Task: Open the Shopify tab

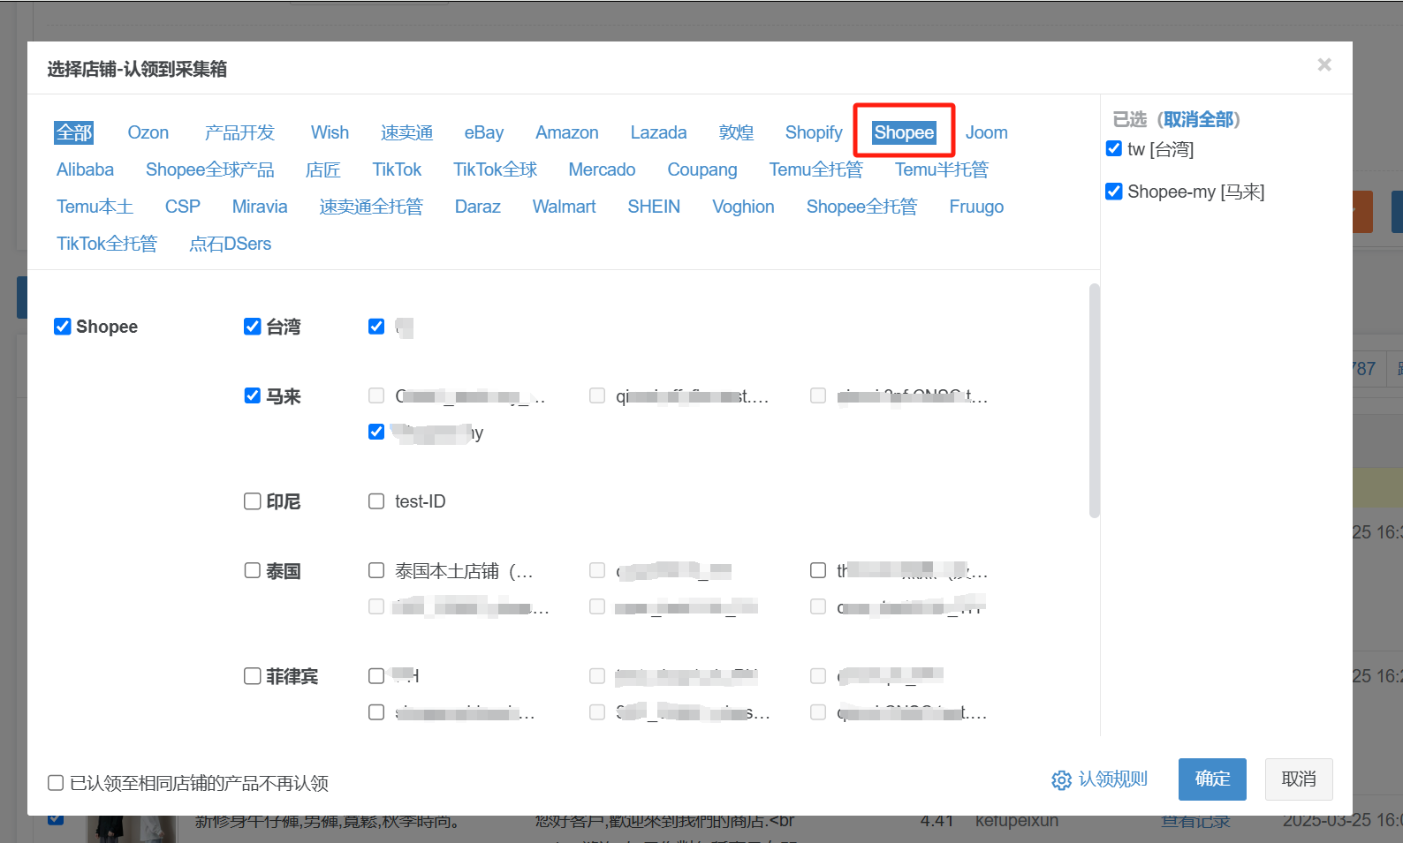Action: (x=814, y=132)
